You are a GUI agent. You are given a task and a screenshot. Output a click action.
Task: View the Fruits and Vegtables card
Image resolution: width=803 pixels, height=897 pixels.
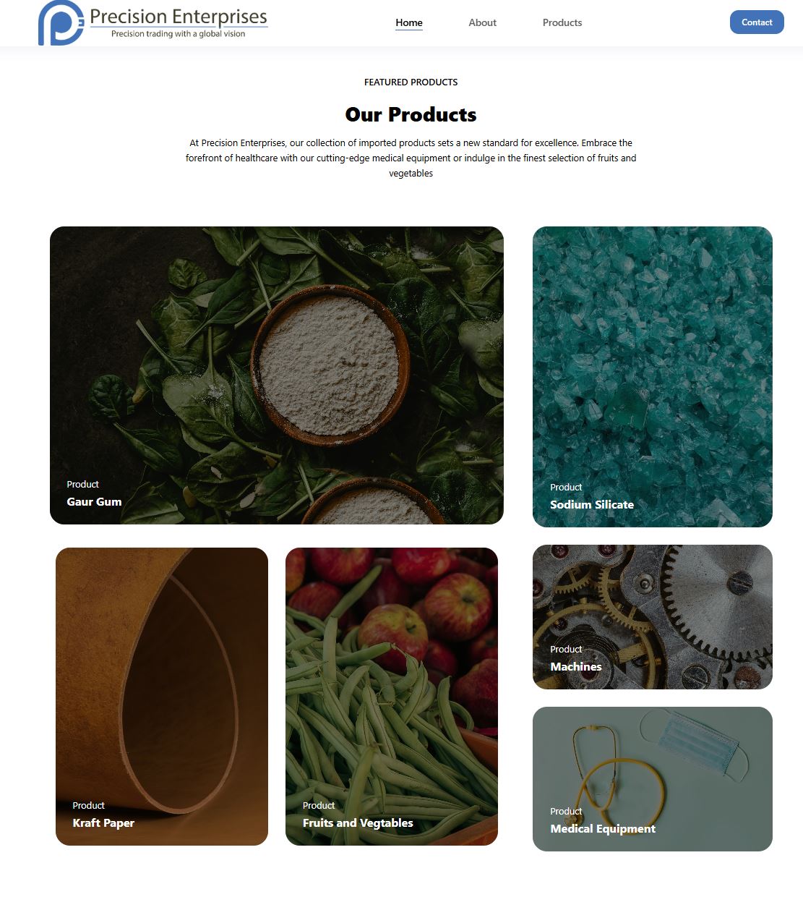(x=392, y=697)
